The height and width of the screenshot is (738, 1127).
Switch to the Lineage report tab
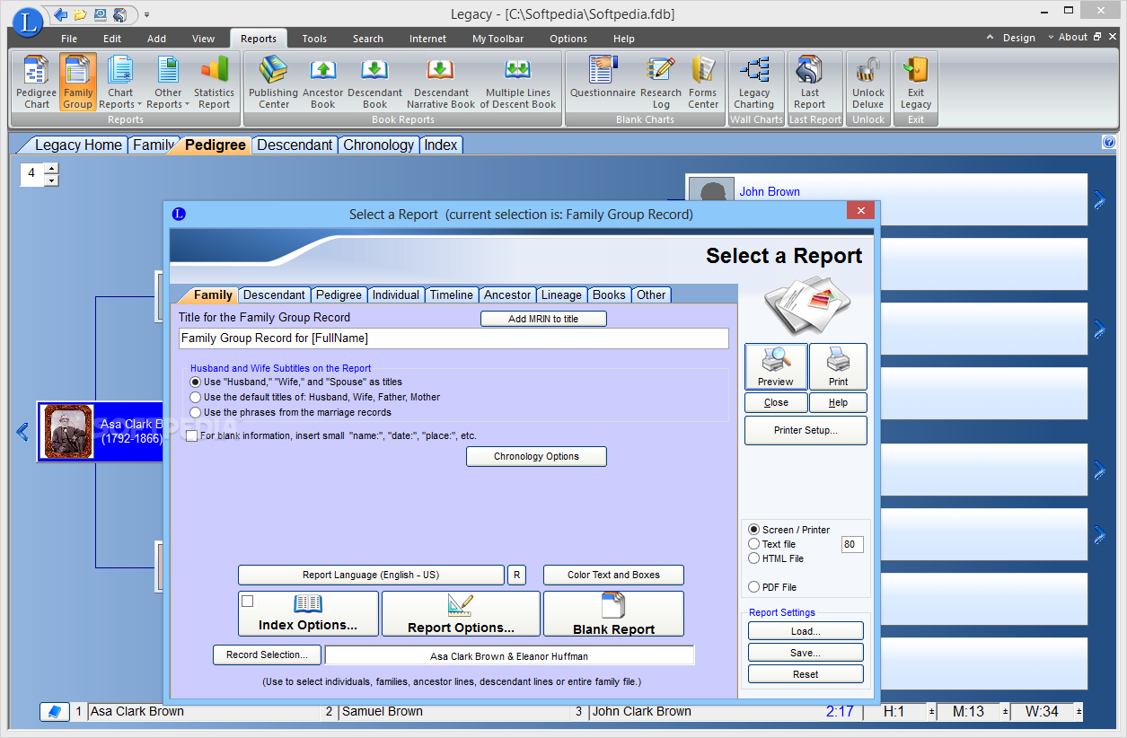(x=561, y=294)
